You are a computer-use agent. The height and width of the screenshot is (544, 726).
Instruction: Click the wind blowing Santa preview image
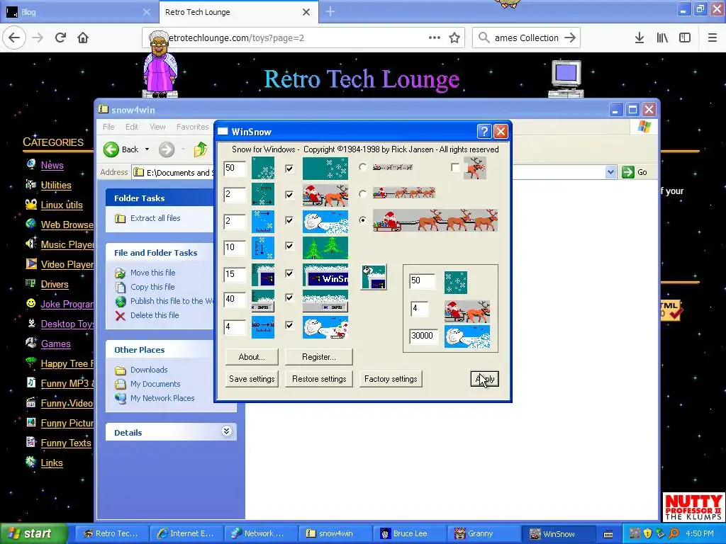(325, 327)
